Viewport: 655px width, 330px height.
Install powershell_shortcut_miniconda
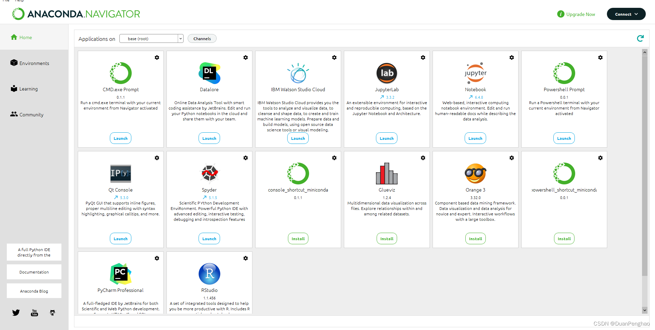click(564, 238)
